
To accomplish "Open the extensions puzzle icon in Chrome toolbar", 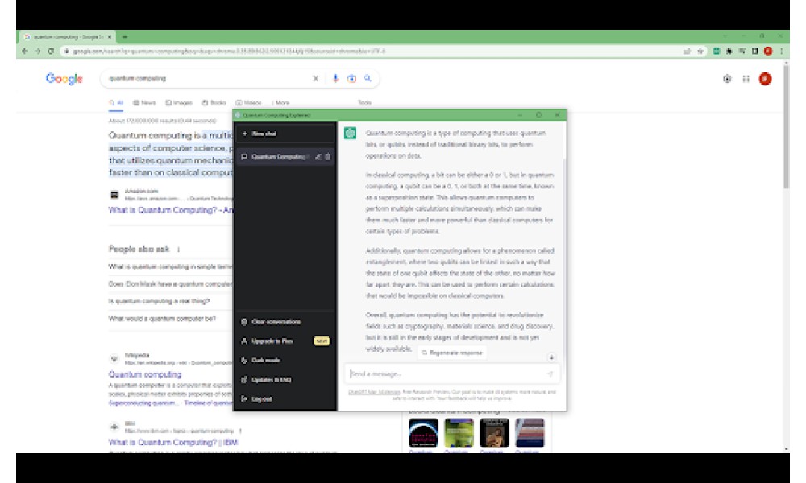I will [x=729, y=52].
